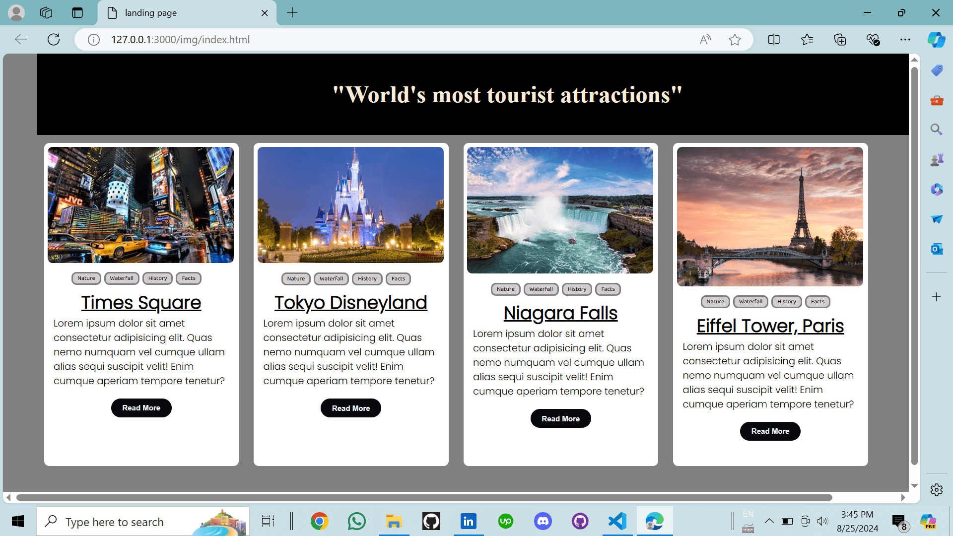This screenshot has width=953, height=536.
Task: Select Nature tag on Times Square card
Action: (86, 278)
